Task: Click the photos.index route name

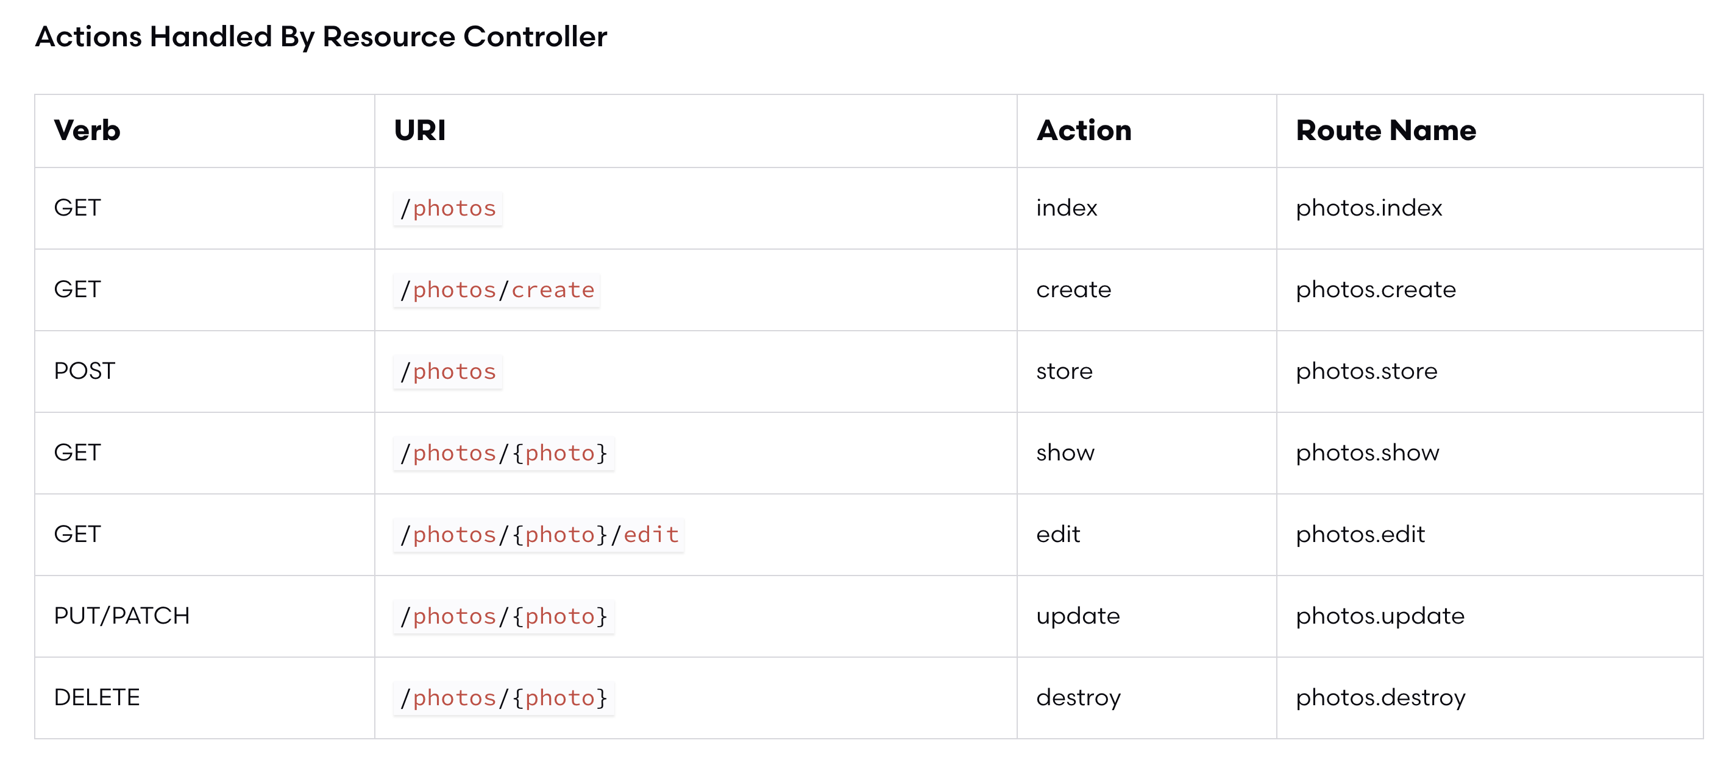Action: (1368, 209)
